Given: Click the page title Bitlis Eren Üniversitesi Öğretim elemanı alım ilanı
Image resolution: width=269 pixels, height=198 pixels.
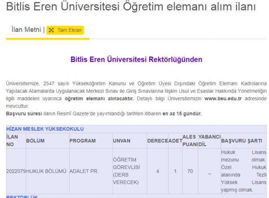Looking at the screenshot, I should [x=131, y=6].
